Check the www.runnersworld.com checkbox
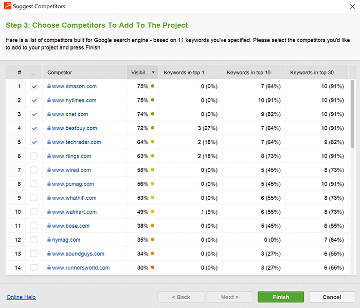This screenshot has height=308, width=360. [34, 268]
